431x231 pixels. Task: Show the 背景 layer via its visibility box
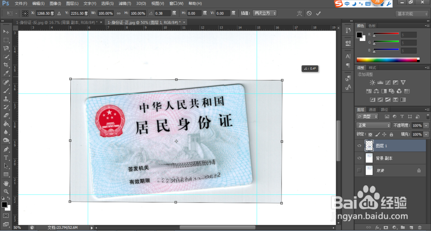[x=359, y=171]
